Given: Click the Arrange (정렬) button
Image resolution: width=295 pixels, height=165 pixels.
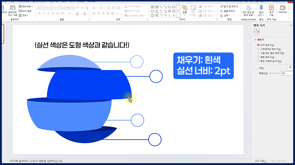Looking at the screenshot, I should [185, 10].
